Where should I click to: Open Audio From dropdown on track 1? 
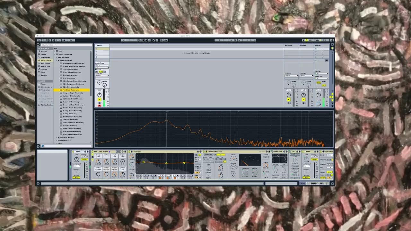click(102, 65)
